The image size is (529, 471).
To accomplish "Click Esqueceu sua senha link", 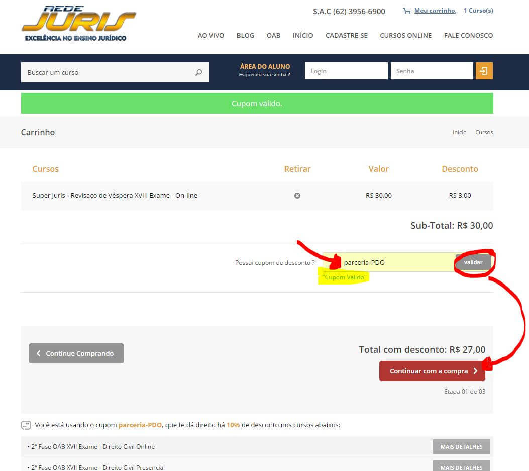I will coord(264,74).
